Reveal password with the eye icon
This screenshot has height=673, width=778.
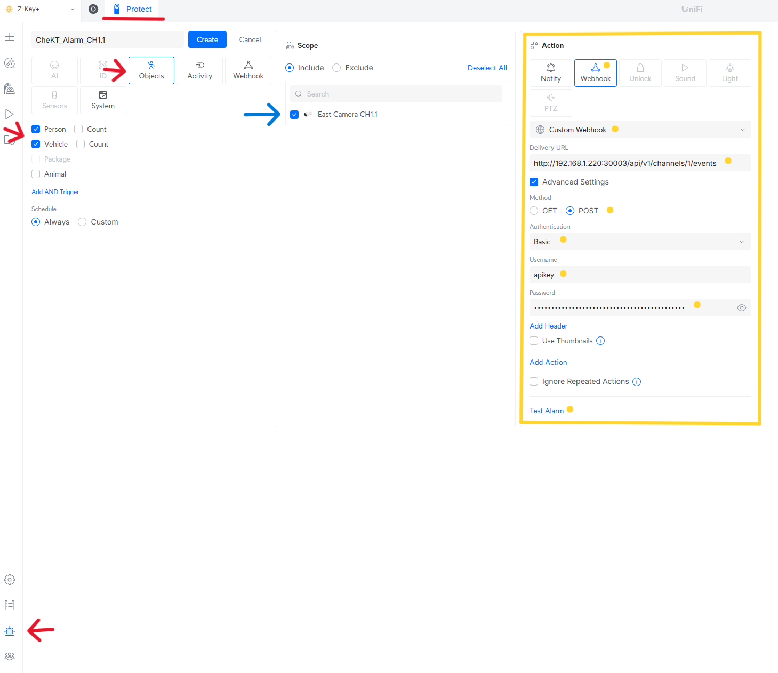(741, 308)
